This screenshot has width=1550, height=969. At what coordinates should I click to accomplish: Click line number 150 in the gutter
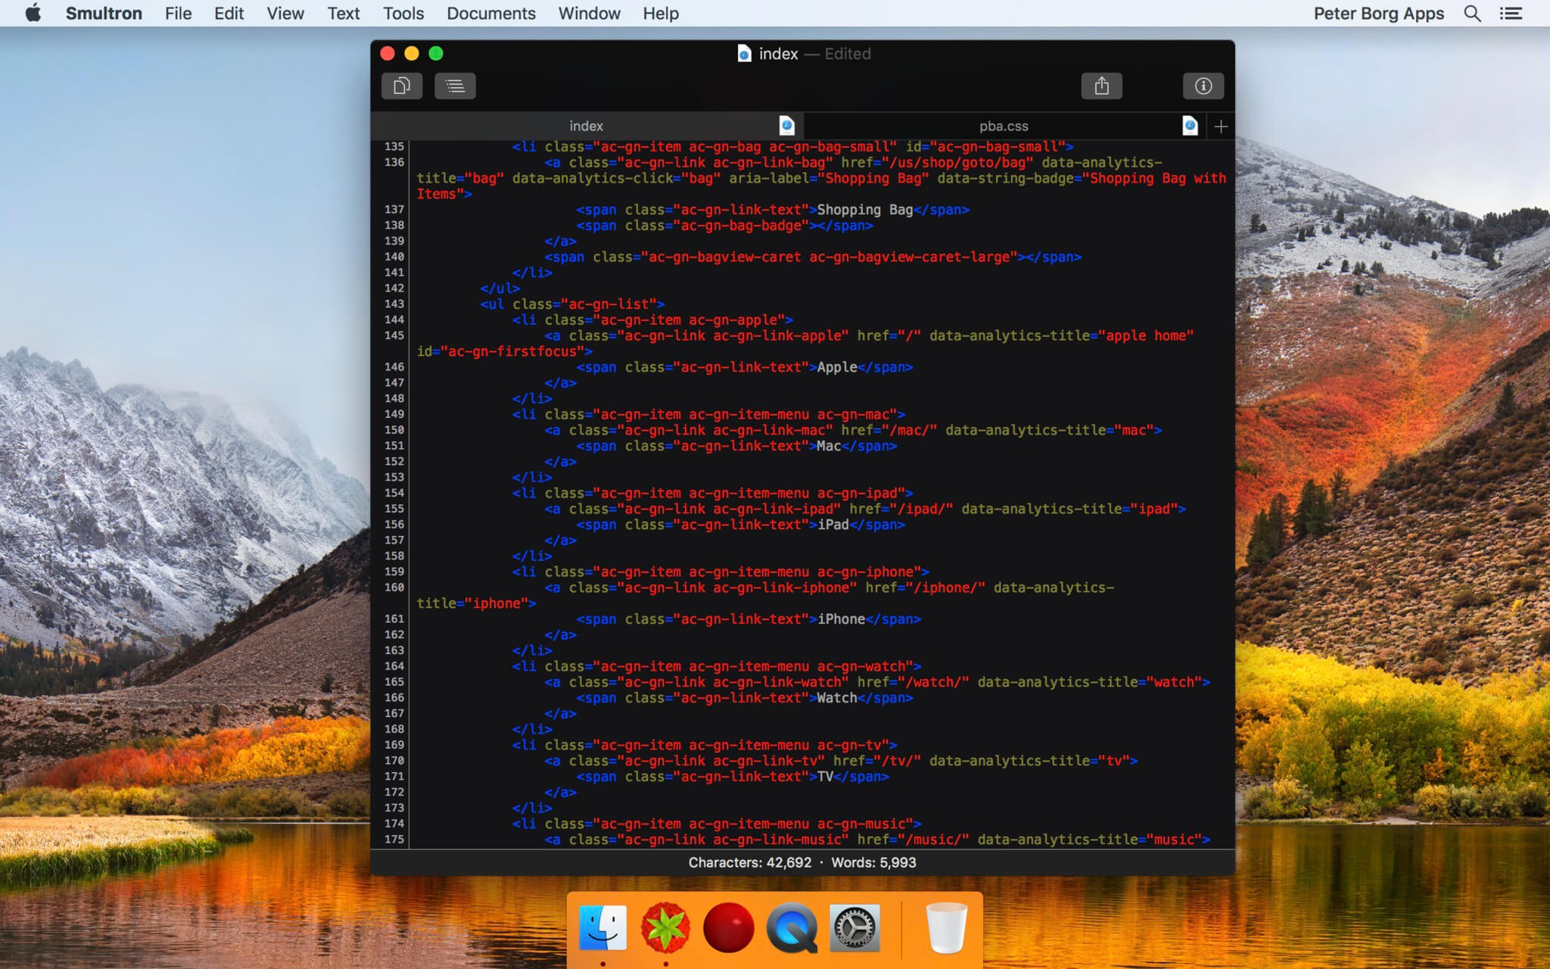click(x=394, y=430)
